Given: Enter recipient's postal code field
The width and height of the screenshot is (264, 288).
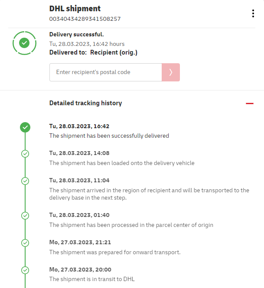Looking at the screenshot, I should tap(106, 72).
